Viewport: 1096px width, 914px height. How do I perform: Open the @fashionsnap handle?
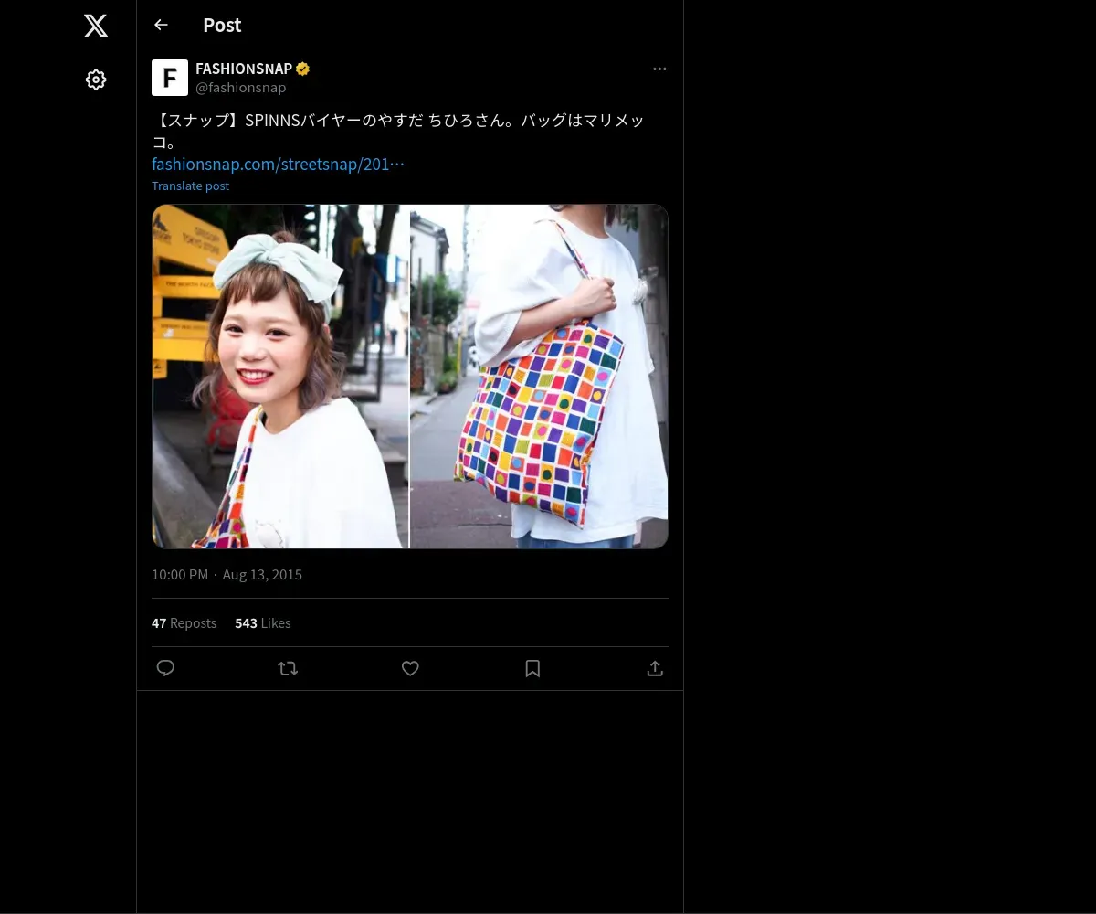241,88
